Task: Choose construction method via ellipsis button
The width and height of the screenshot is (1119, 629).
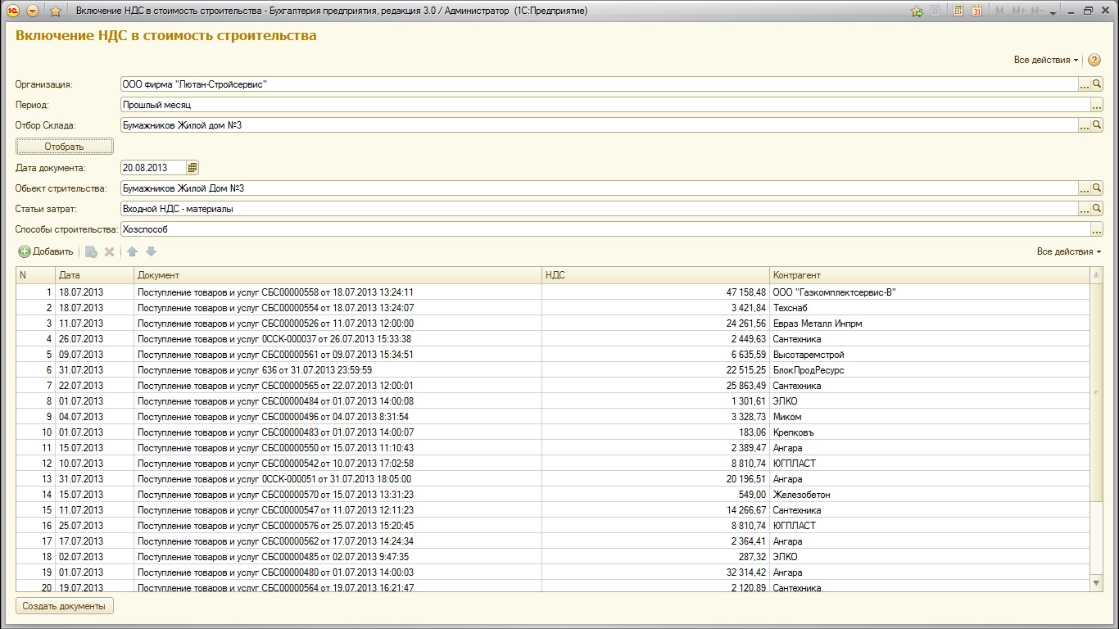Action: click(1098, 229)
